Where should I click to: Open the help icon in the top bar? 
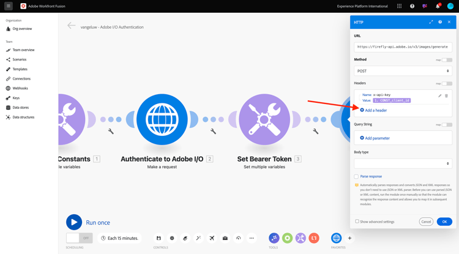412,6
